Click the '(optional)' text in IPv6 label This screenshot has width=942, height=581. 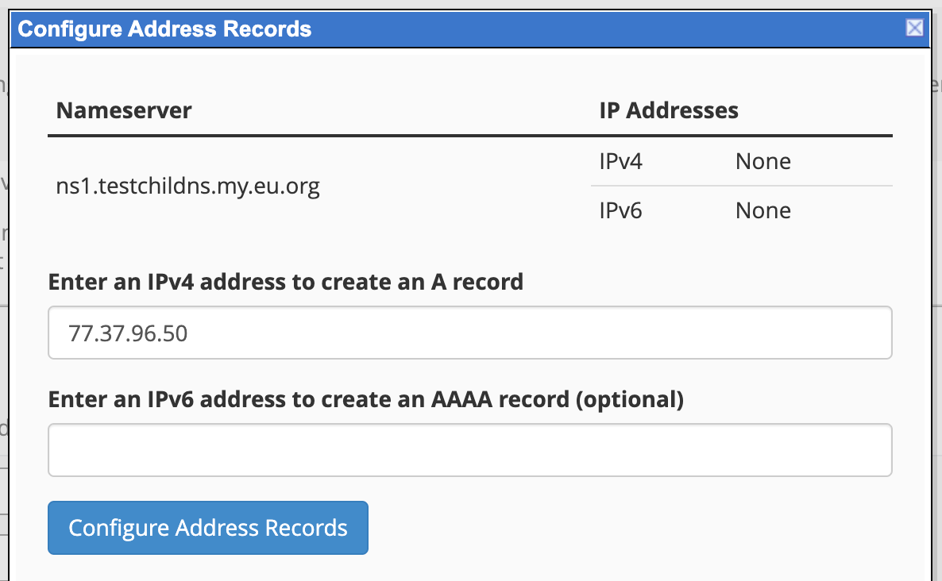click(x=630, y=399)
